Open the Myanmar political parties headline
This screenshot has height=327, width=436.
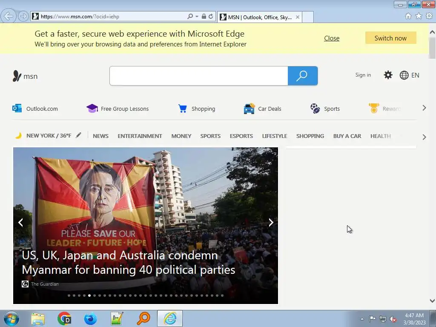point(129,262)
